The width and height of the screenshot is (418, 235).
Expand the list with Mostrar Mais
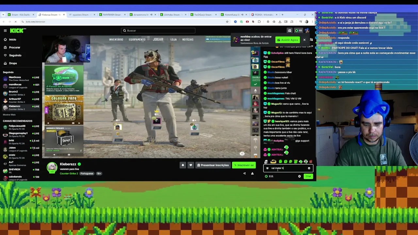tap(9, 115)
